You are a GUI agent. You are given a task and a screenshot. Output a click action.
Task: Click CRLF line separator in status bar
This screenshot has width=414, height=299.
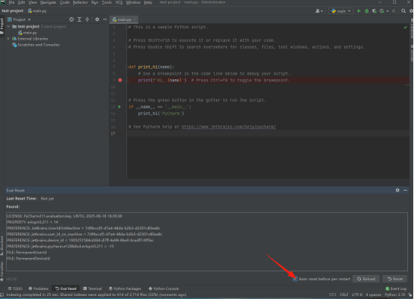click(x=344, y=295)
